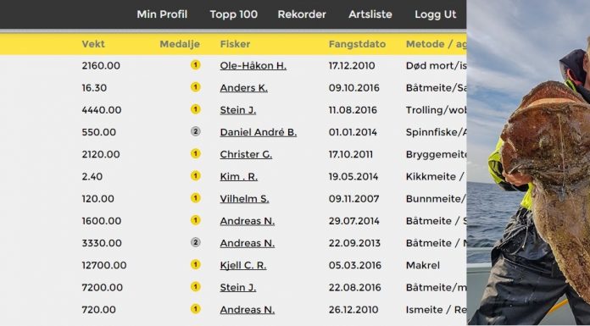The image size is (590, 326).
Task: Click gold medal icon for Kim . R.
Action: 195,176
